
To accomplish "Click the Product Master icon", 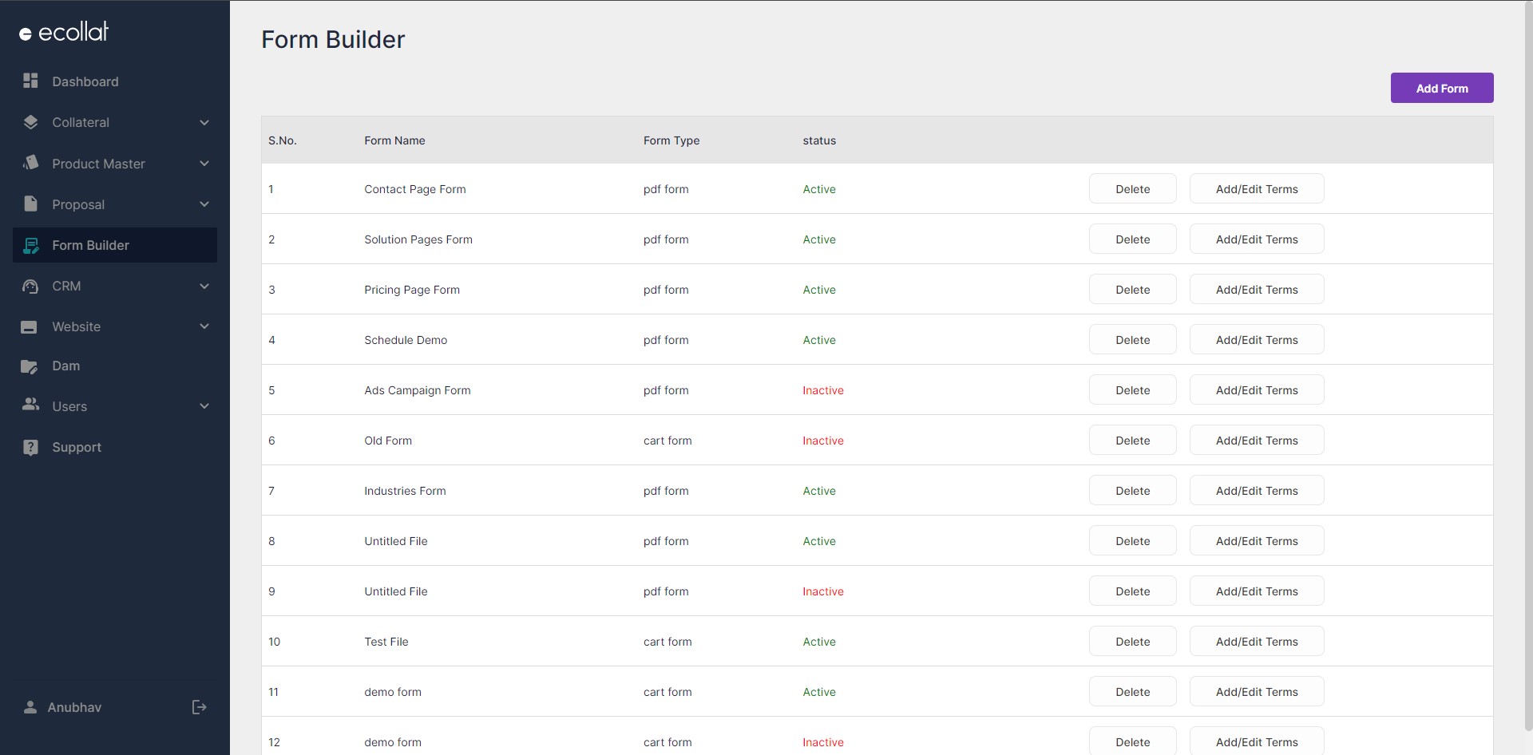I will point(30,163).
